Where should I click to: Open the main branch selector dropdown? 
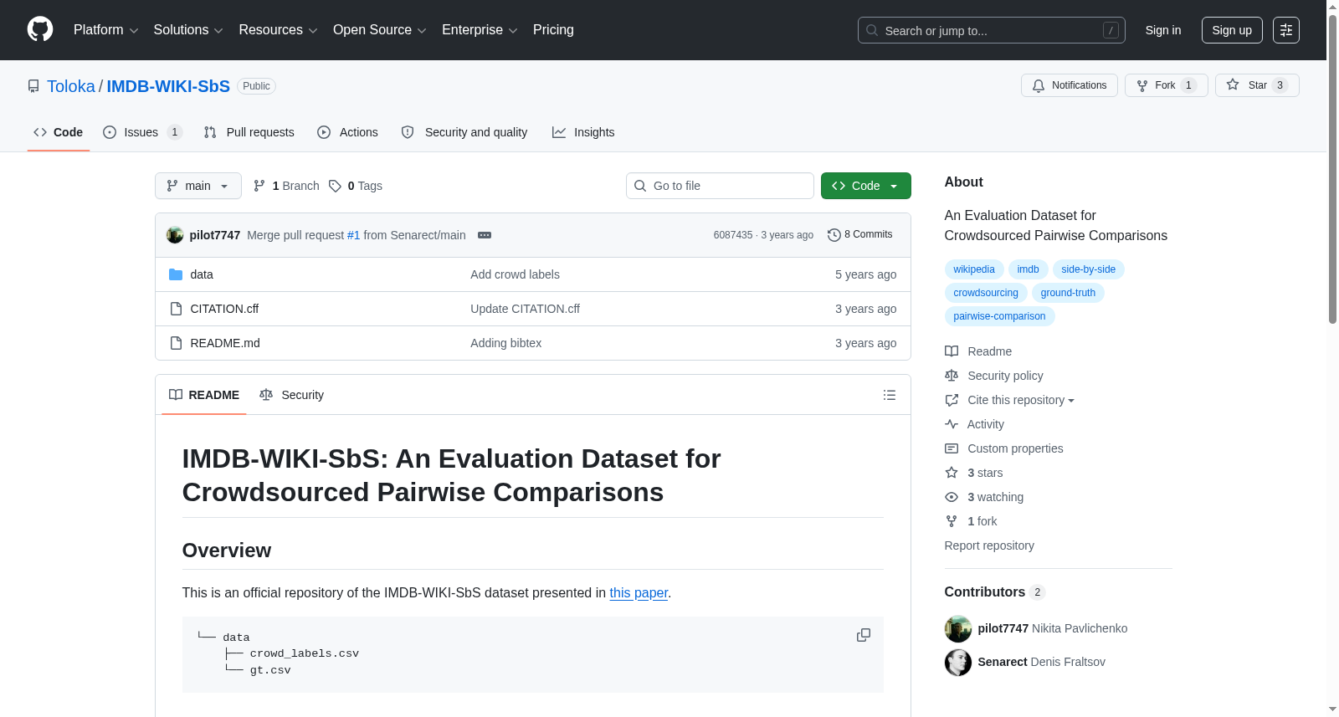(198, 186)
